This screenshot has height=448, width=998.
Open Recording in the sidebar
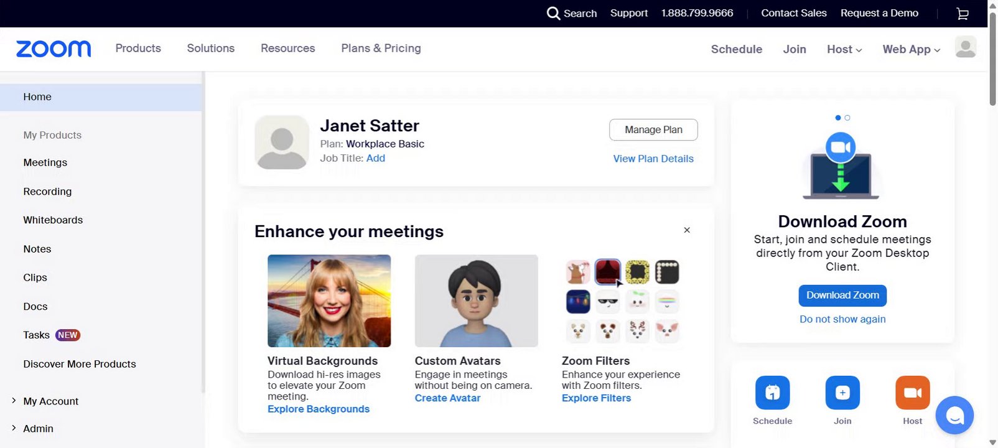pos(47,192)
